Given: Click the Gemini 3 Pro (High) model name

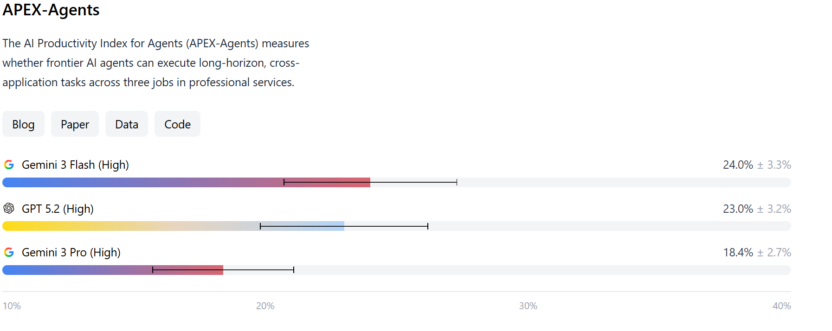Looking at the screenshot, I should (71, 253).
